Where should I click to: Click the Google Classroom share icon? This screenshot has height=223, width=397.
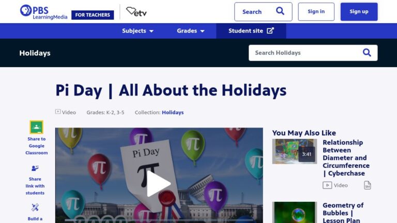point(37,127)
